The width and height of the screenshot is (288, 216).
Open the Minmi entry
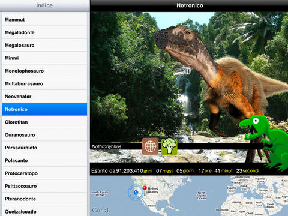44,58
